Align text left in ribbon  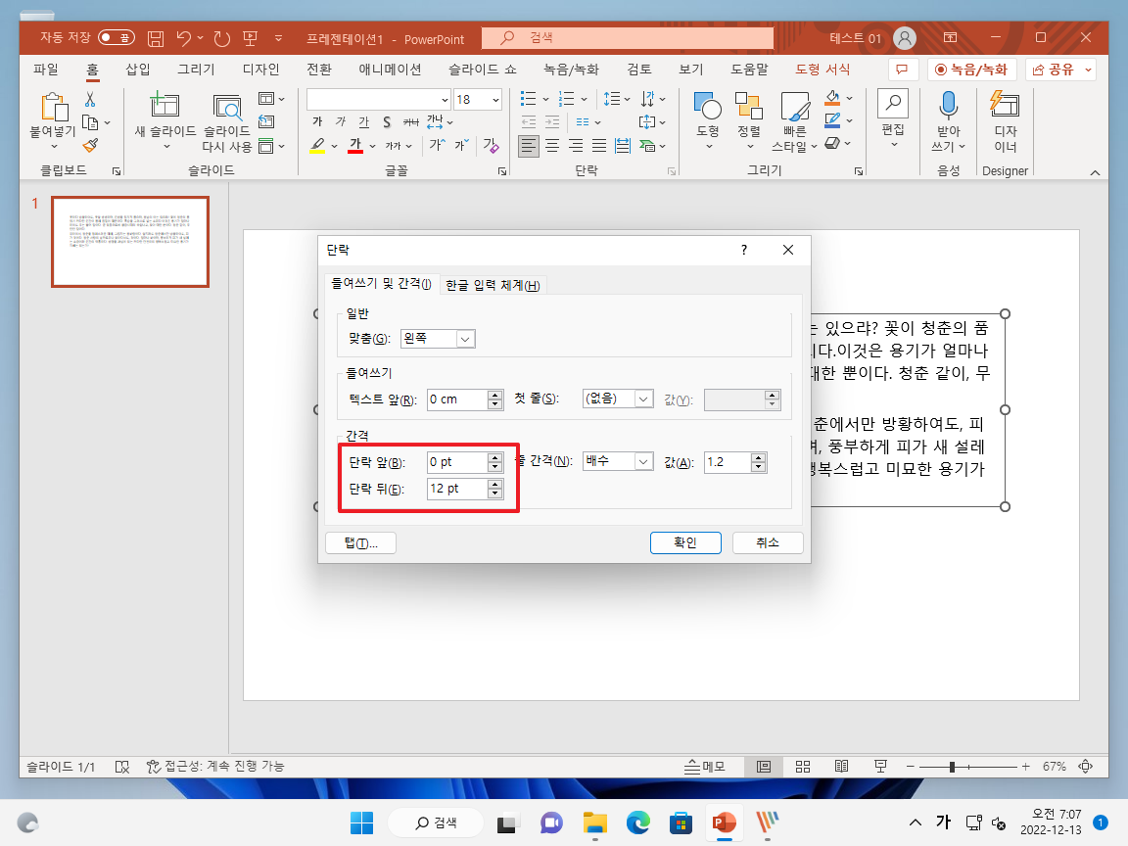coord(528,146)
